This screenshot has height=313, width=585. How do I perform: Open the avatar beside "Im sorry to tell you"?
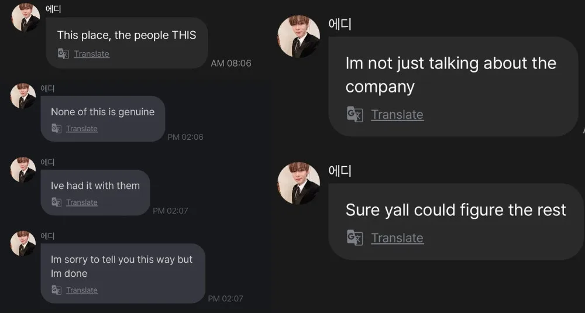23,243
